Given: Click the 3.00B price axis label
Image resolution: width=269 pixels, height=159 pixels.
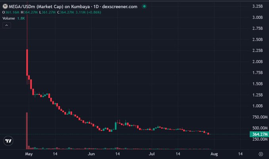Looking at the screenshot, I should pos(258,17).
